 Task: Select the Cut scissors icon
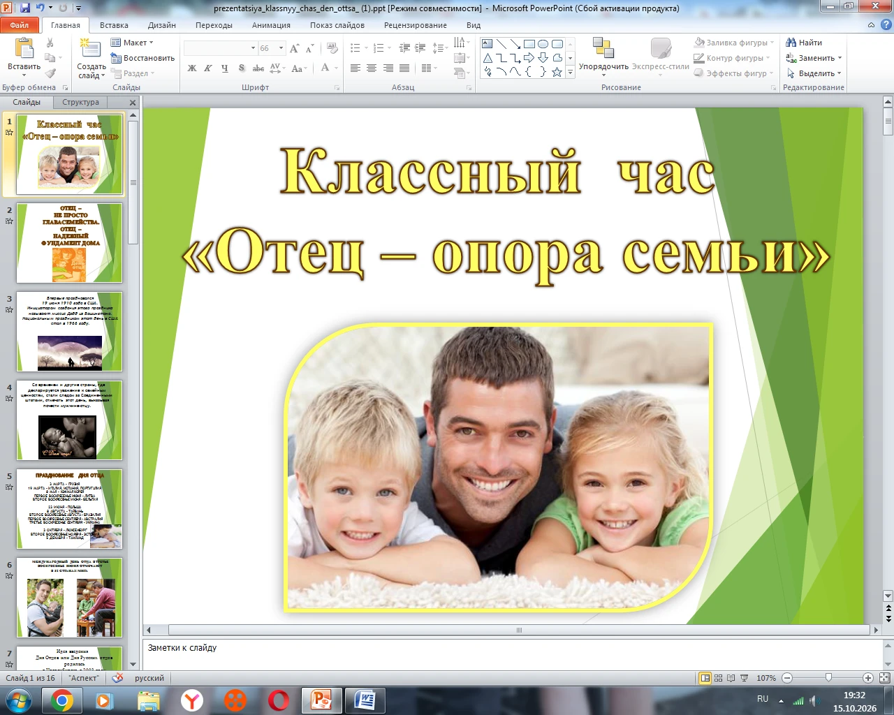50,43
